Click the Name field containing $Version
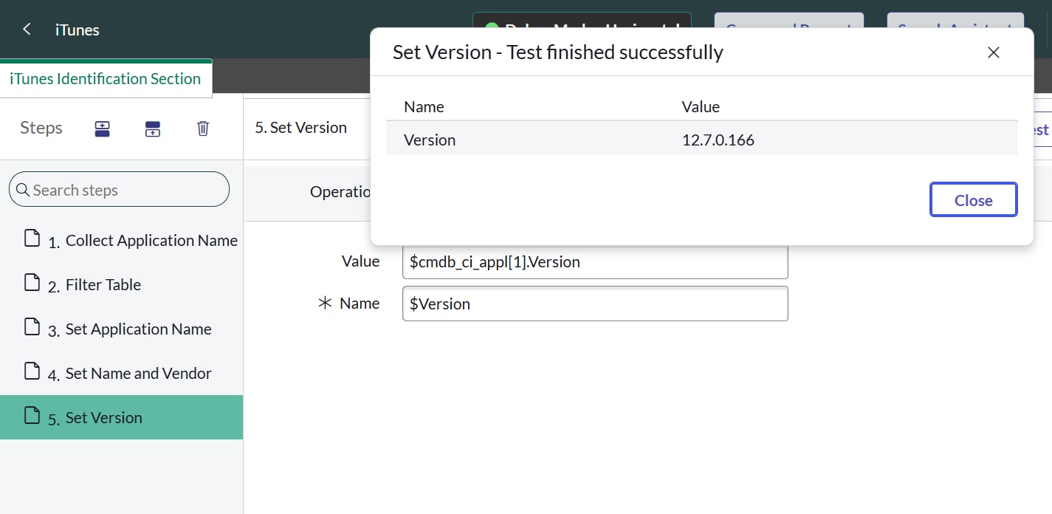The height and width of the screenshot is (514, 1052). (595, 304)
